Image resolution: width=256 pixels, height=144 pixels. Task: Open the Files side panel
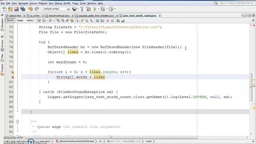pyautogui.click(x=2, y=58)
